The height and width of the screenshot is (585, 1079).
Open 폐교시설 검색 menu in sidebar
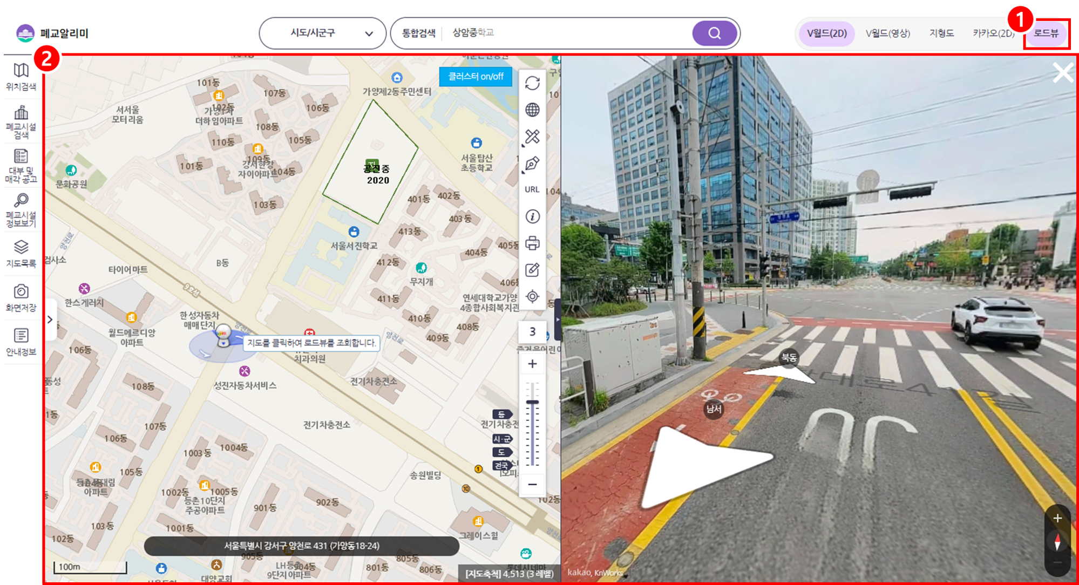[21, 122]
